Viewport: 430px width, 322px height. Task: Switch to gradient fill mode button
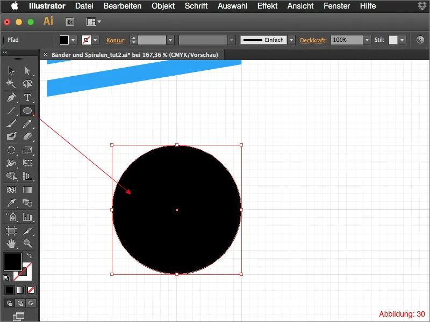point(19,290)
